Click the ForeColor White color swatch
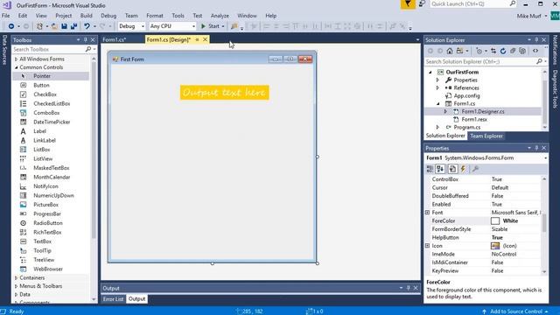Image resolution: width=560 pixels, height=315 pixels. tap(495, 220)
